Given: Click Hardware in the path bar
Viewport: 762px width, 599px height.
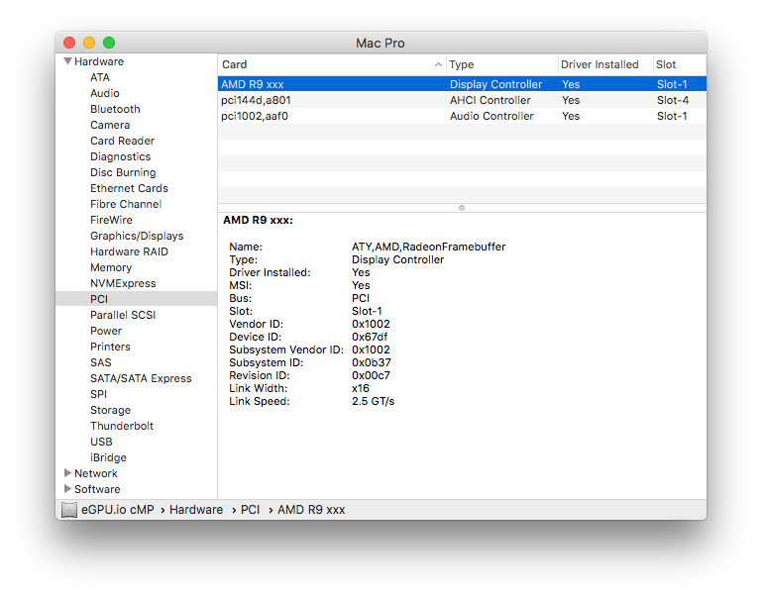Looking at the screenshot, I should click(196, 510).
